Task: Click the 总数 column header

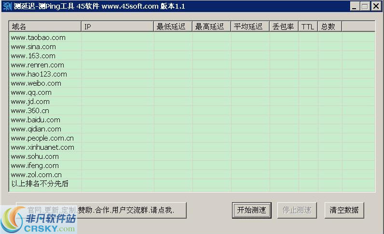Action: tap(329, 26)
